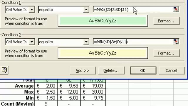Click the Delete... button
The width and height of the screenshot is (188, 106).
(111, 71)
